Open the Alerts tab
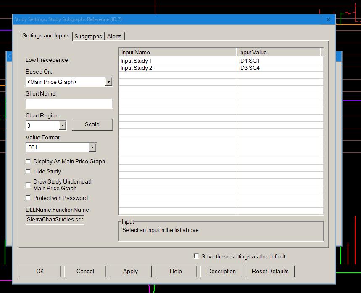 click(x=114, y=37)
